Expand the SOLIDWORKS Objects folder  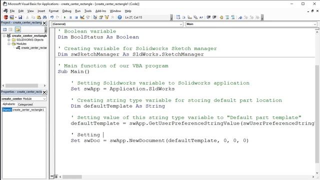[9, 40]
